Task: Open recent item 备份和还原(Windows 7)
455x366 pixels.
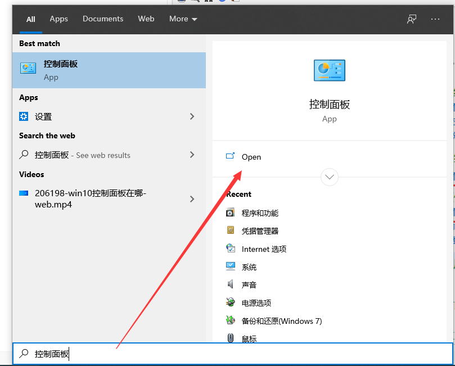Action: (x=282, y=321)
